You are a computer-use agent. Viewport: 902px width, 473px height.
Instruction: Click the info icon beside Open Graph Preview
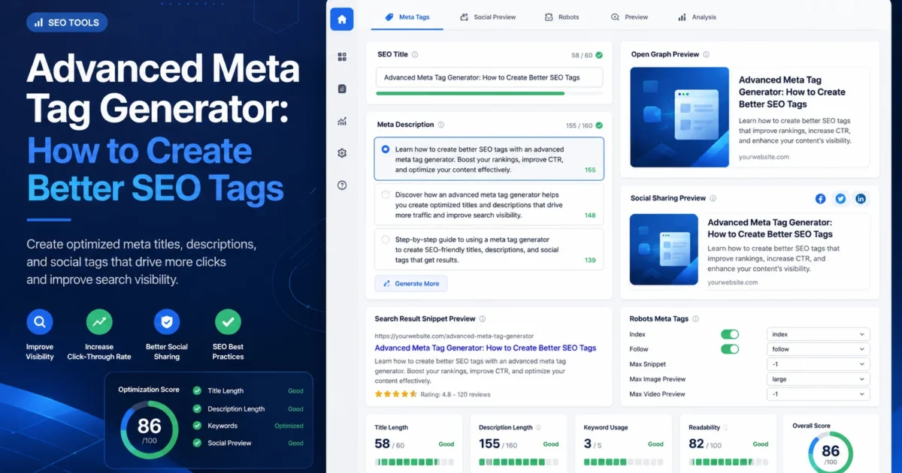coord(706,55)
